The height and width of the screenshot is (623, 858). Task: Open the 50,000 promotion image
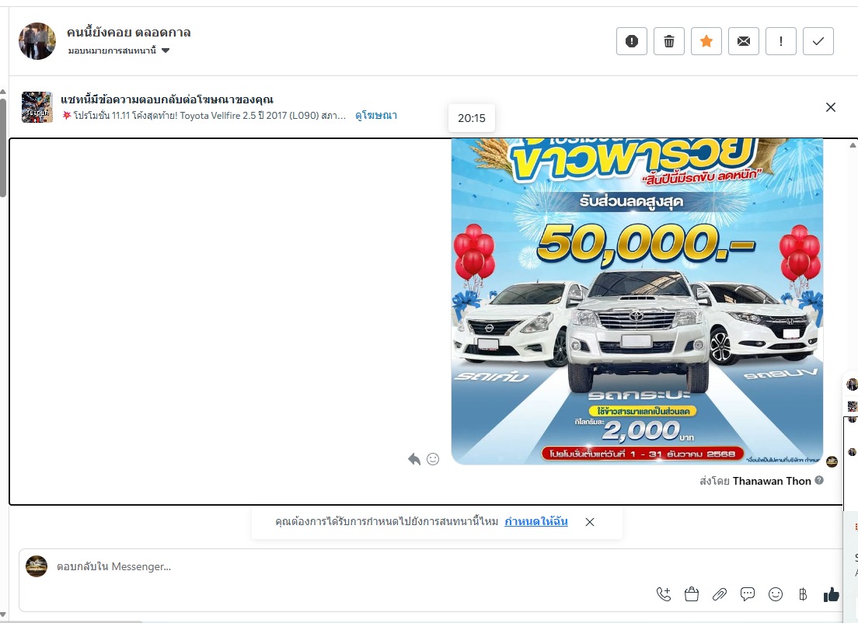(637, 301)
